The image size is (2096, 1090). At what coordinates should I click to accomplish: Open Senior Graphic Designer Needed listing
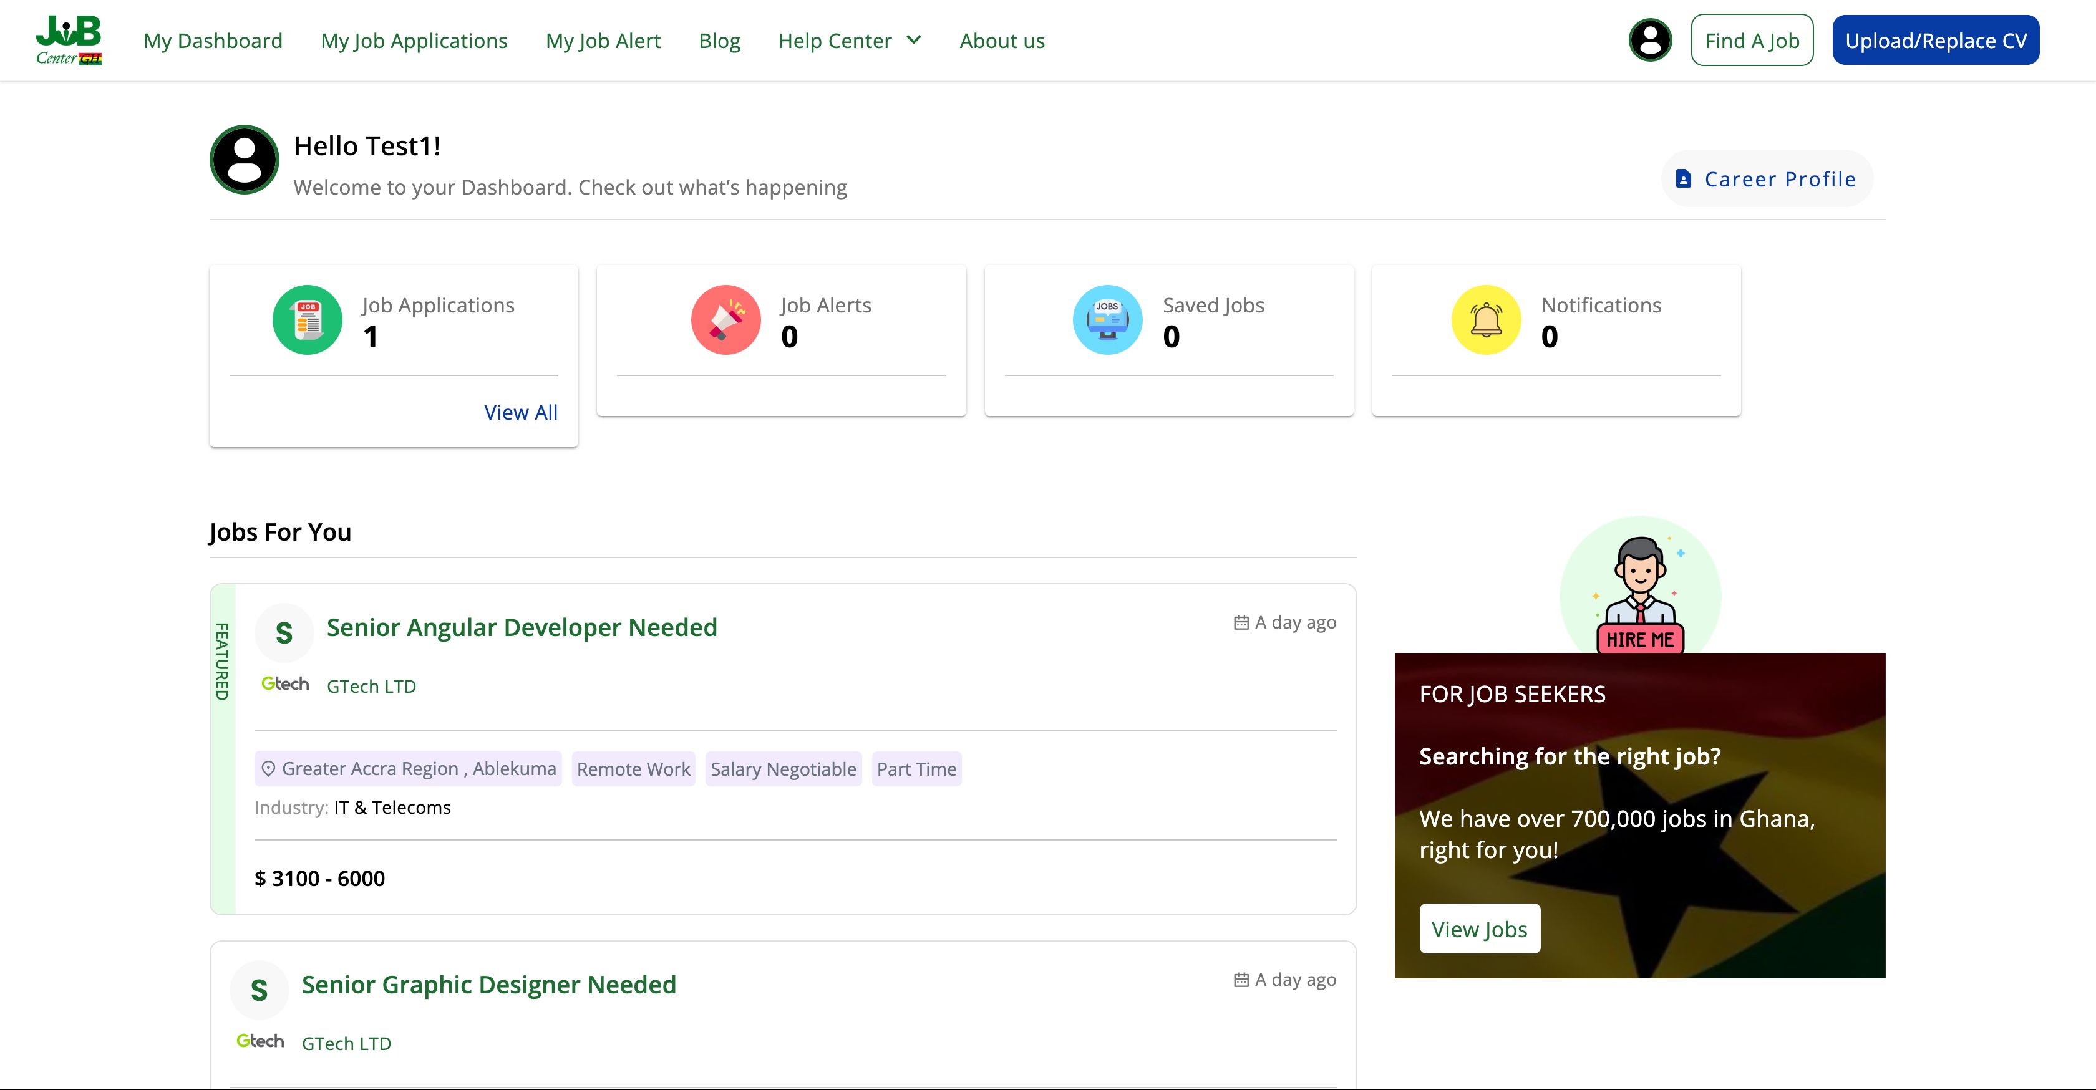[x=488, y=985]
